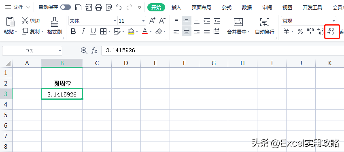
Task: Click the select-all corner triangle
Action: [x=8, y=63]
